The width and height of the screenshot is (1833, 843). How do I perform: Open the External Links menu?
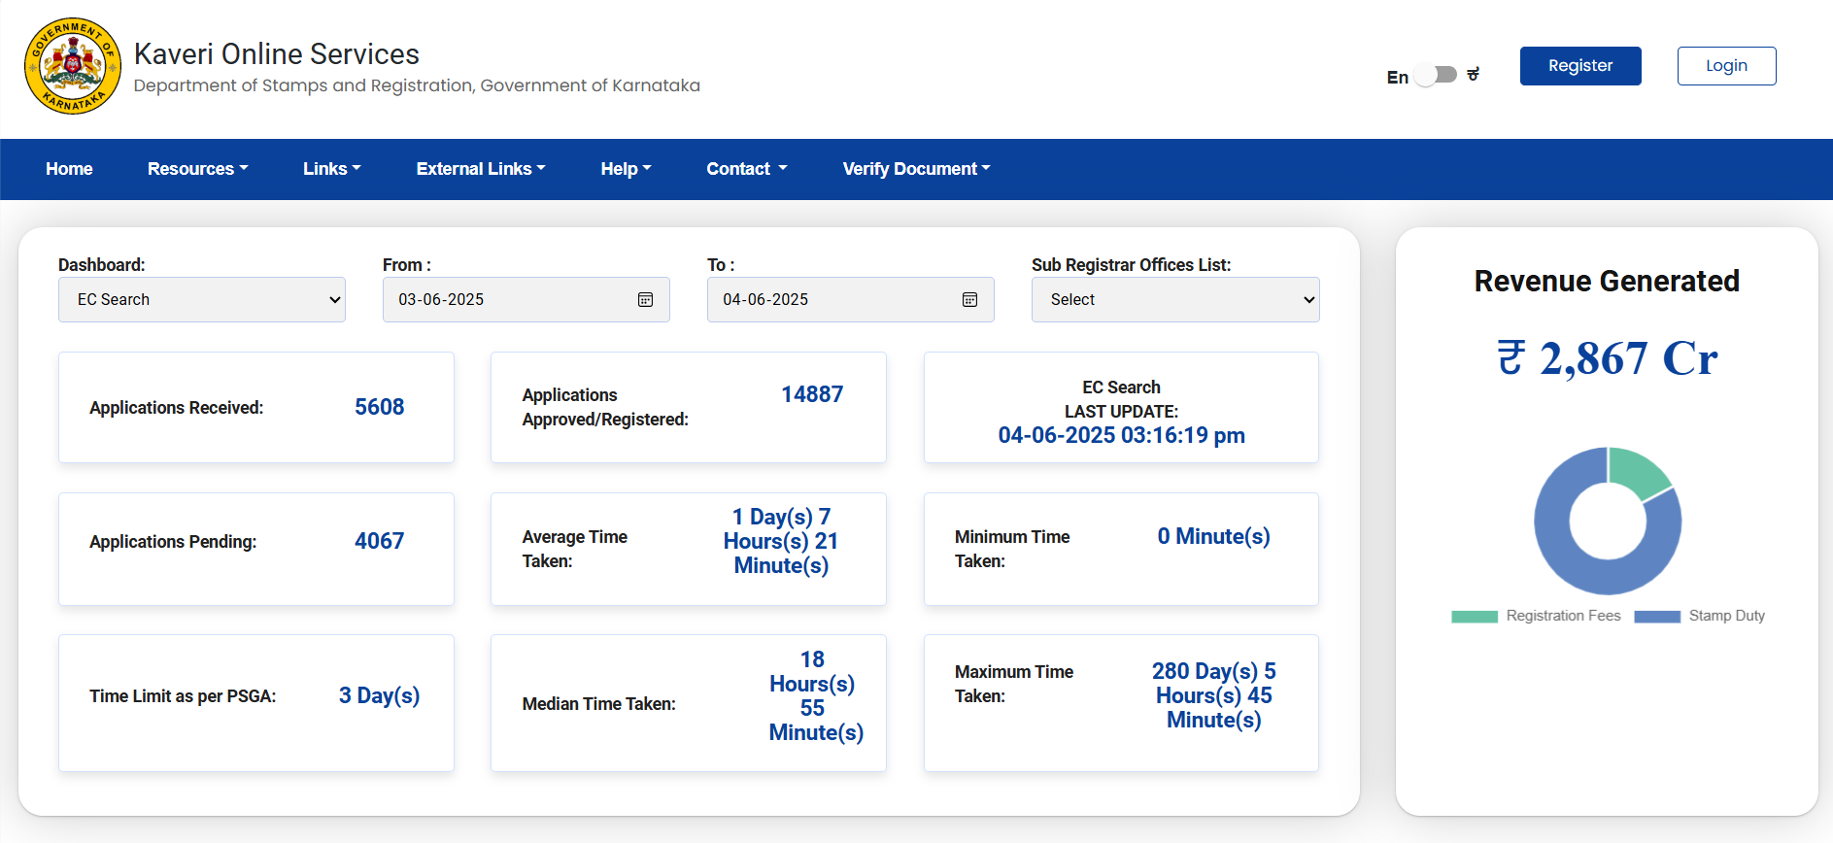[x=481, y=169]
